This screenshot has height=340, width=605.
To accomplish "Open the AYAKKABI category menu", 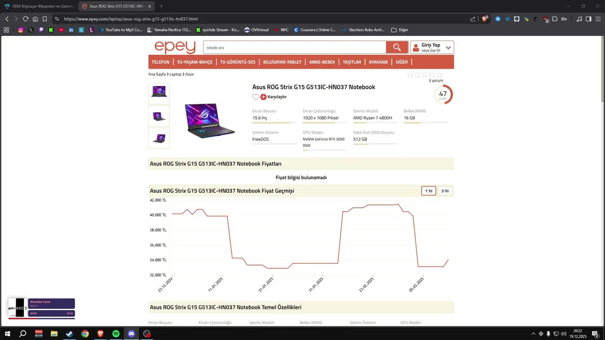I will tap(378, 62).
